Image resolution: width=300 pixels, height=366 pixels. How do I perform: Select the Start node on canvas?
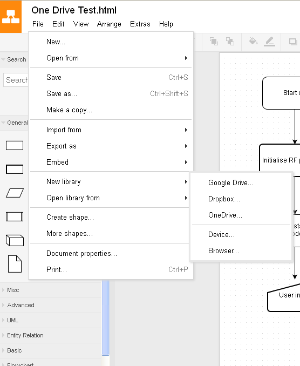click(281, 93)
